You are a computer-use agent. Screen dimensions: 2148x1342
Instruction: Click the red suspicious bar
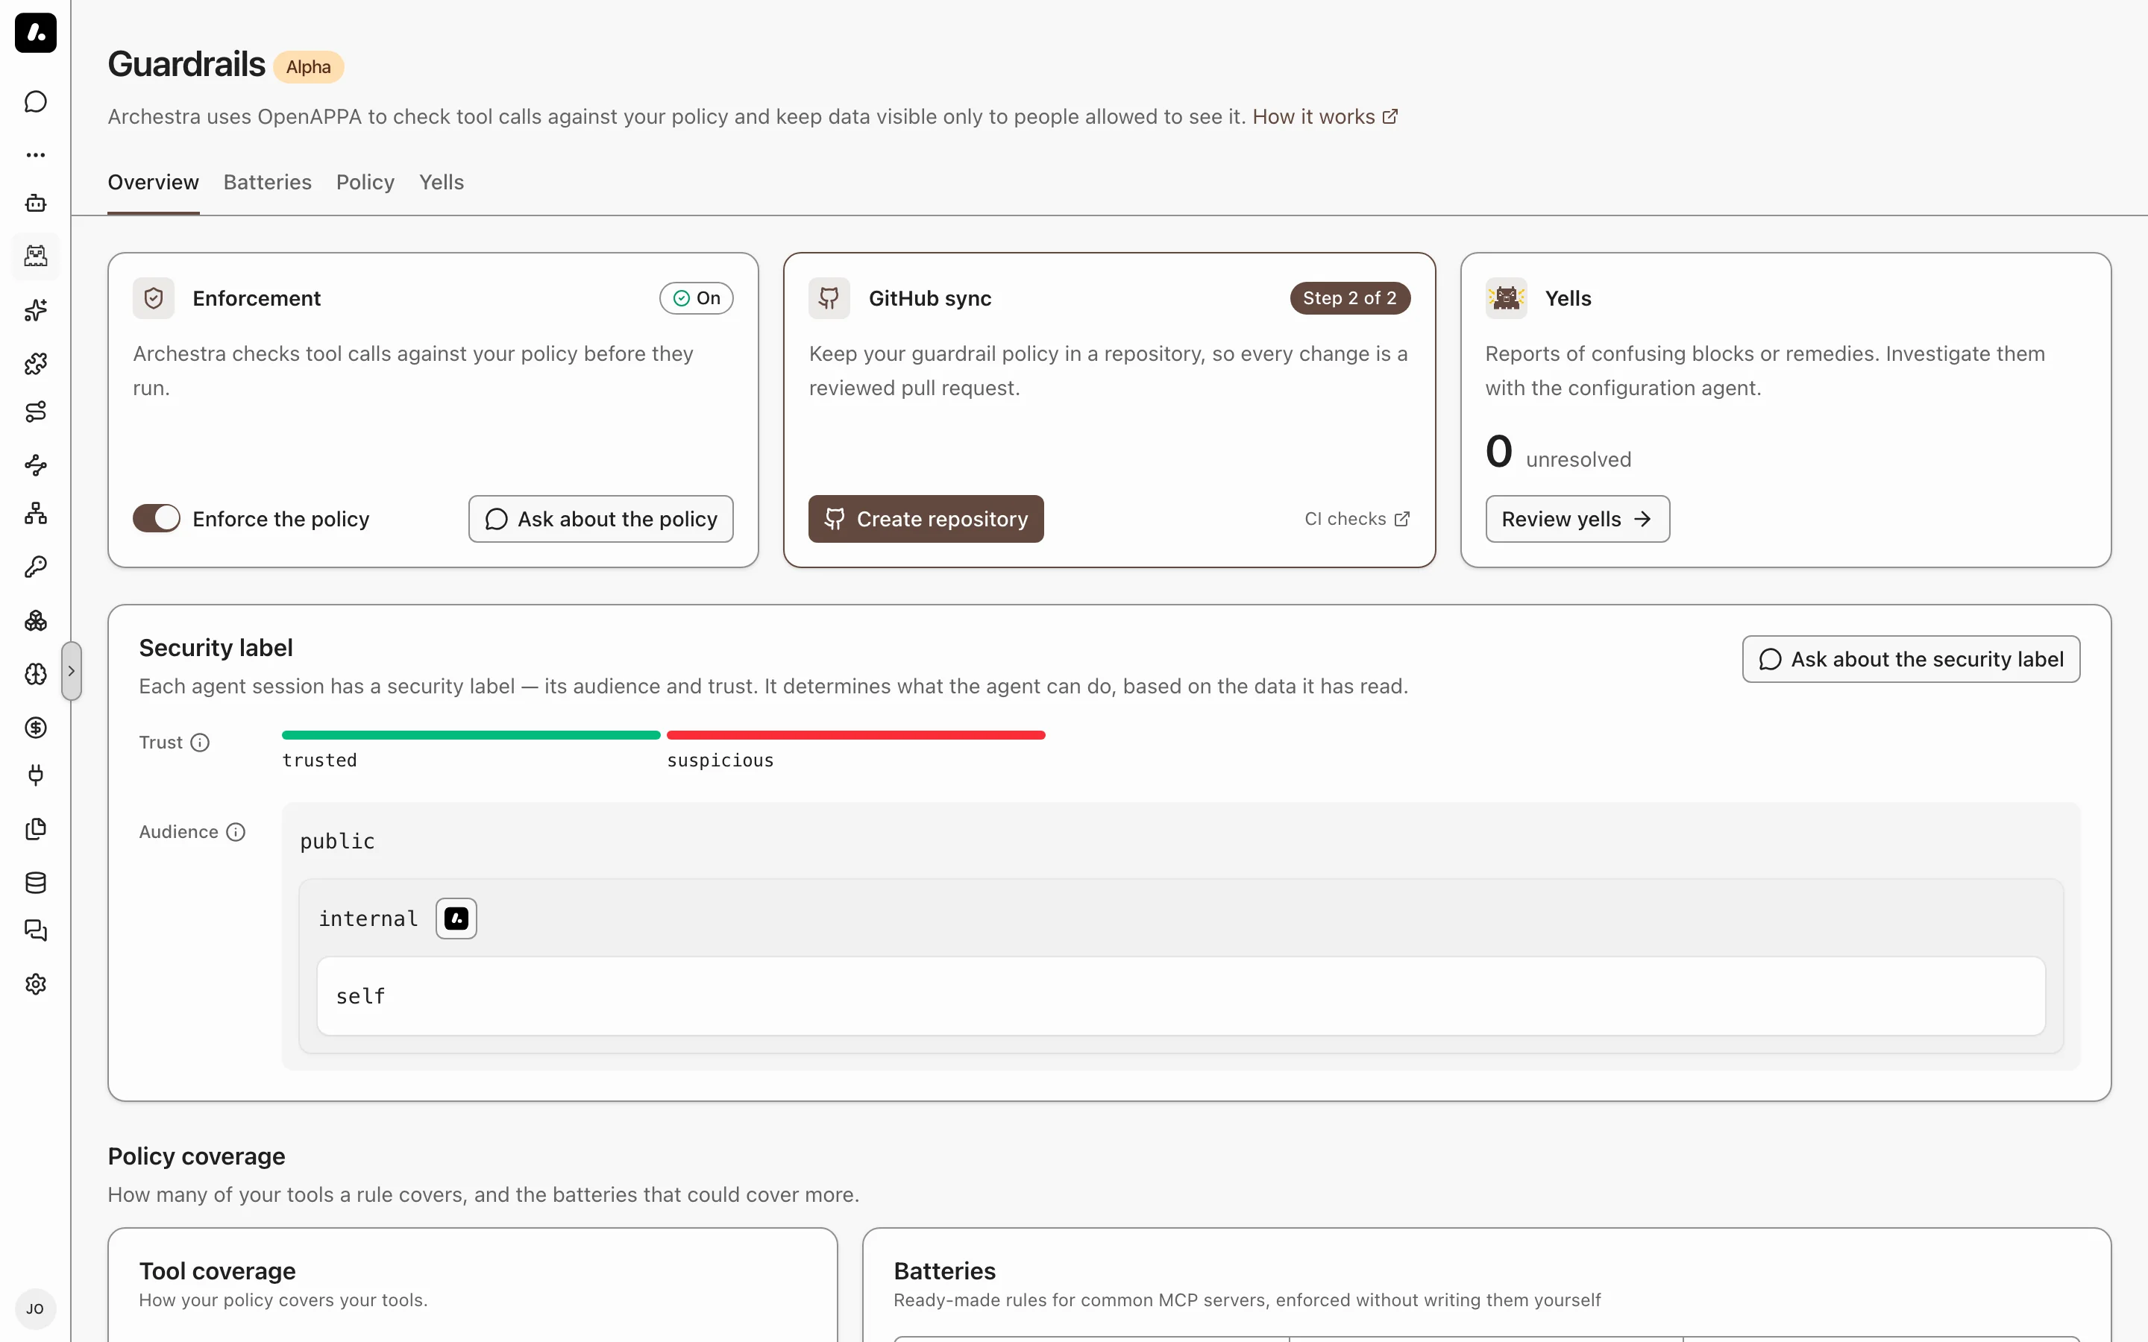pyautogui.click(x=855, y=735)
